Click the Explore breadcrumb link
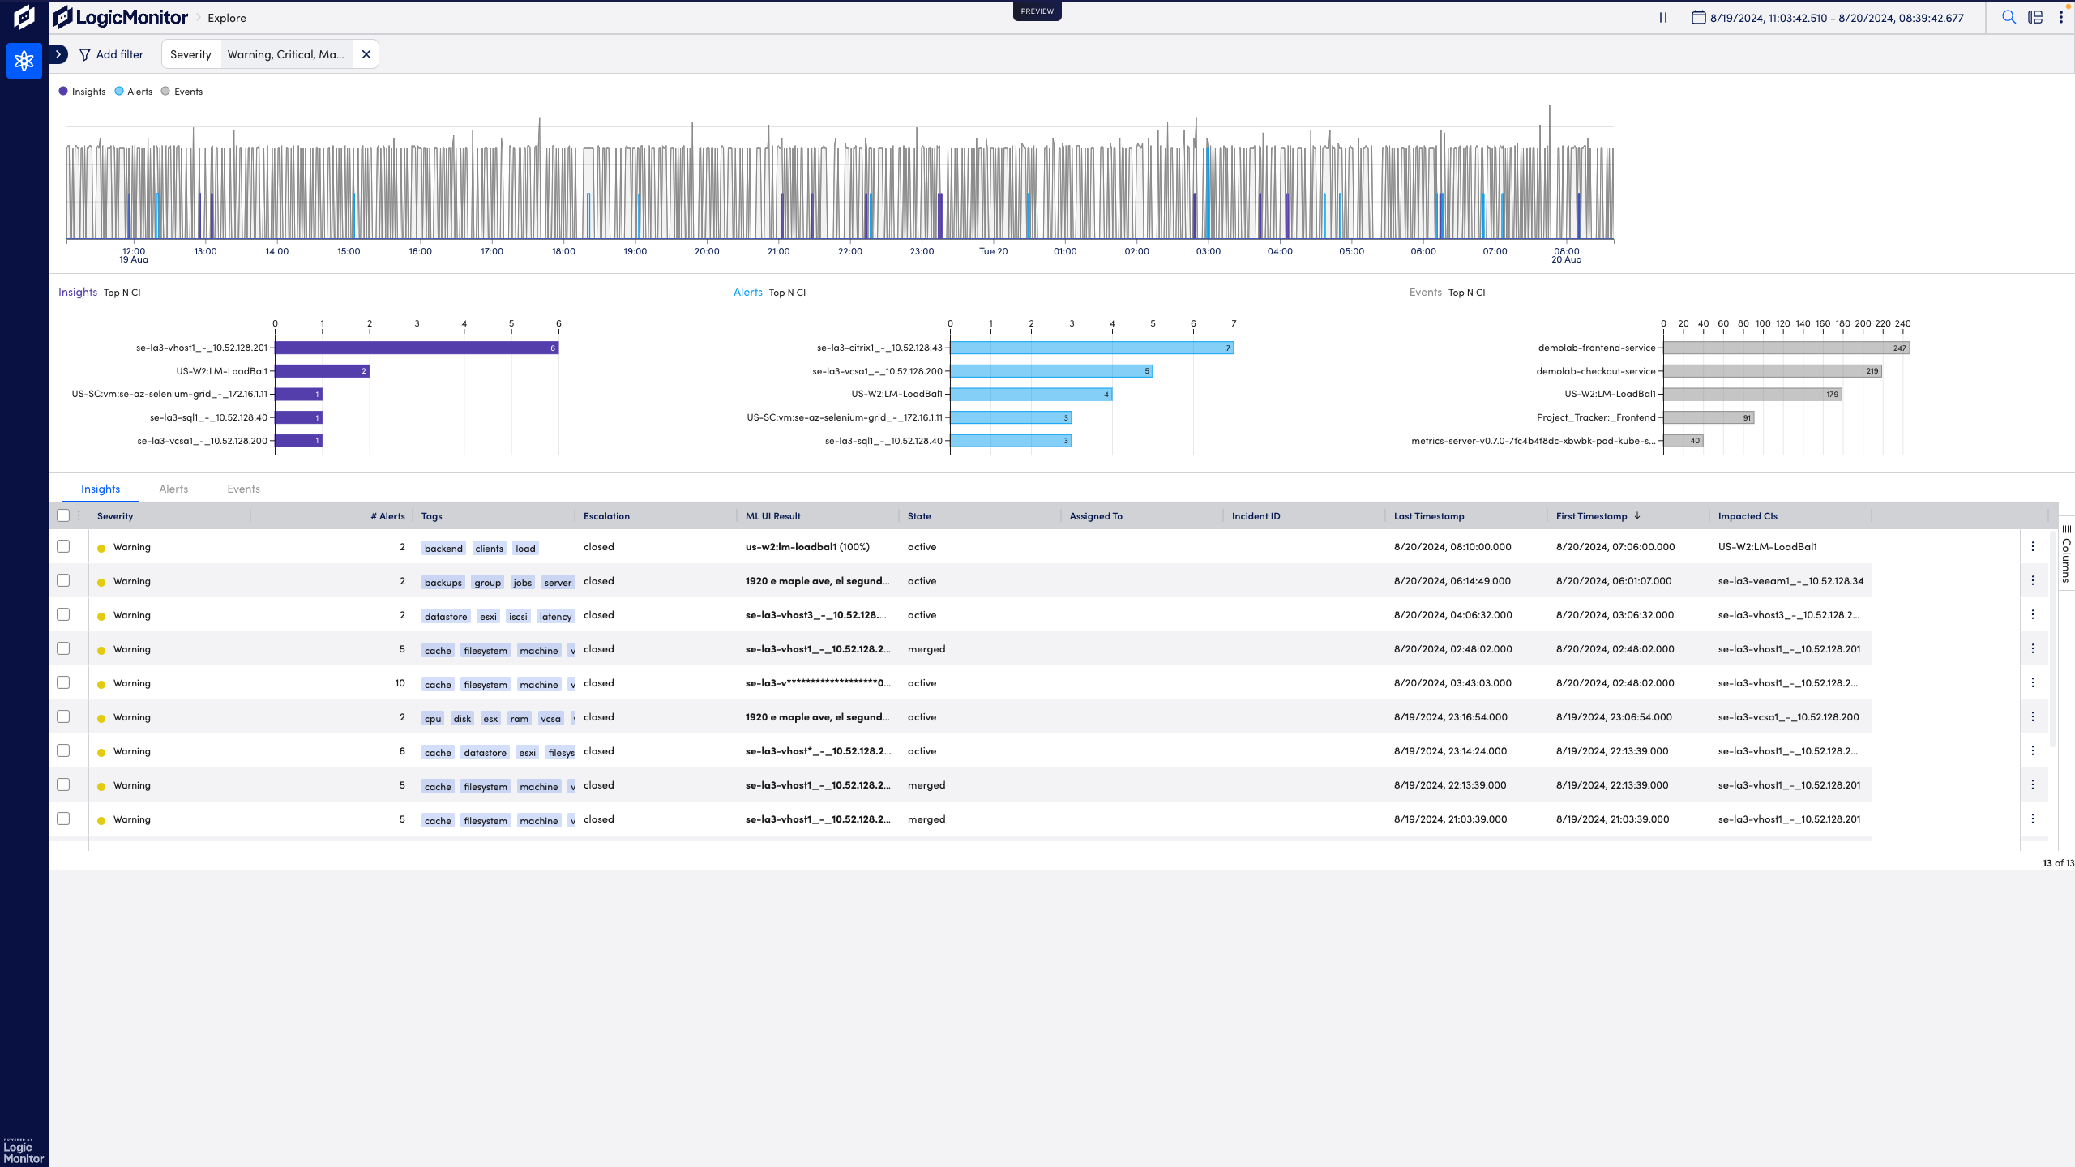Image resolution: width=2075 pixels, height=1167 pixels. [x=226, y=17]
